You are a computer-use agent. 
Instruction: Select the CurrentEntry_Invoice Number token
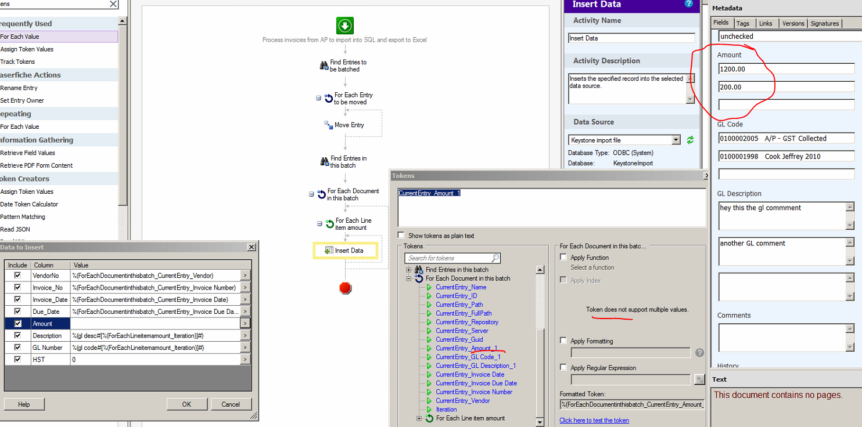click(x=474, y=392)
